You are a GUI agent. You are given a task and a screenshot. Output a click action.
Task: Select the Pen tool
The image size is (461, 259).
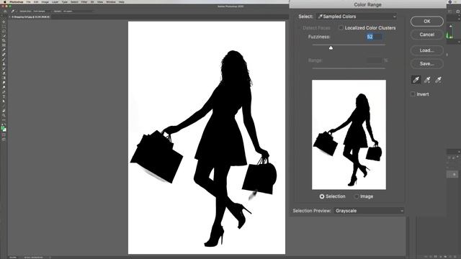click(4, 92)
